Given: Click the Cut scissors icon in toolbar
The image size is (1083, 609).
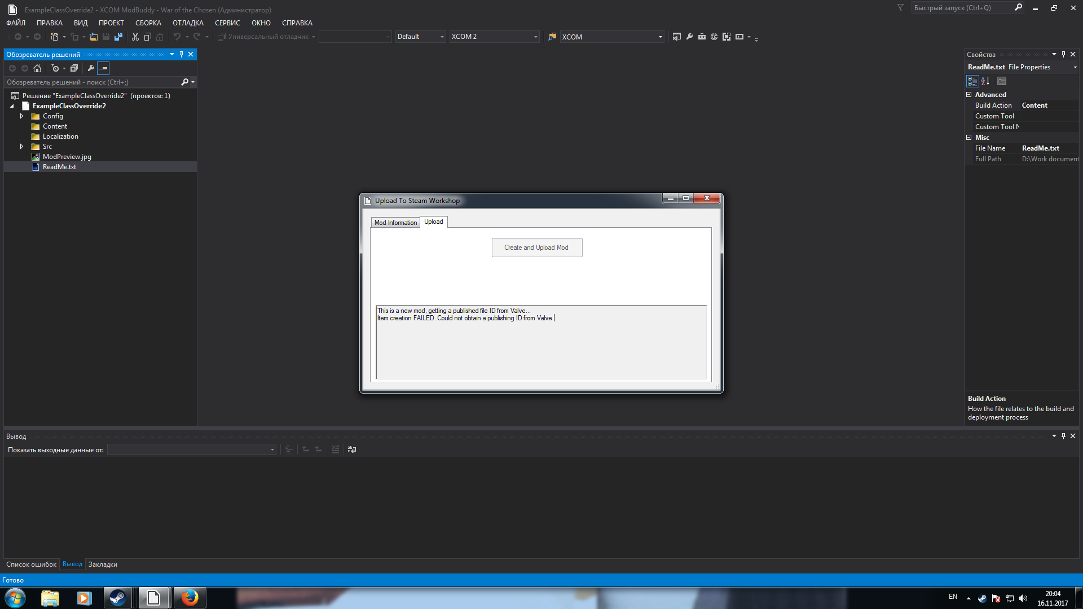Looking at the screenshot, I should 135,37.
